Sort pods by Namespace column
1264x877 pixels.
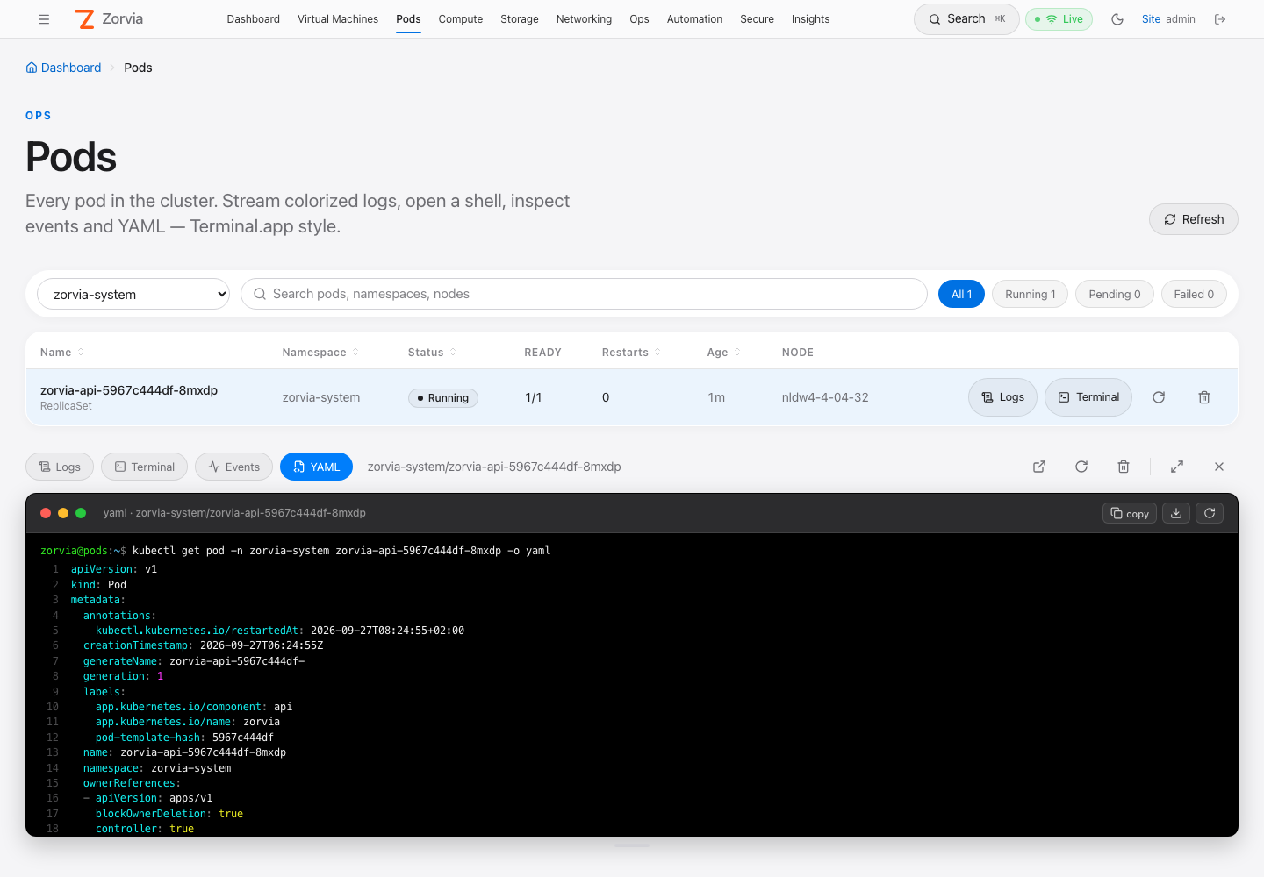320,353
